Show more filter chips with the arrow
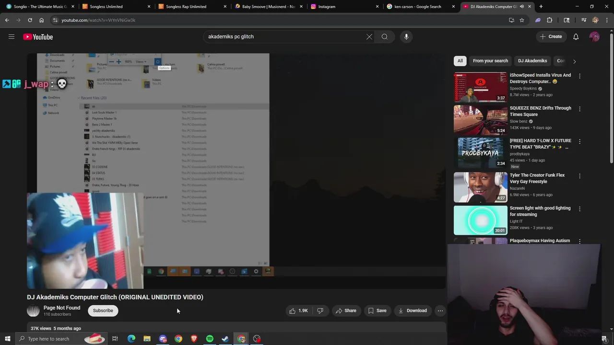Viewport: 614px width, 345px height. tap(574, 61)
